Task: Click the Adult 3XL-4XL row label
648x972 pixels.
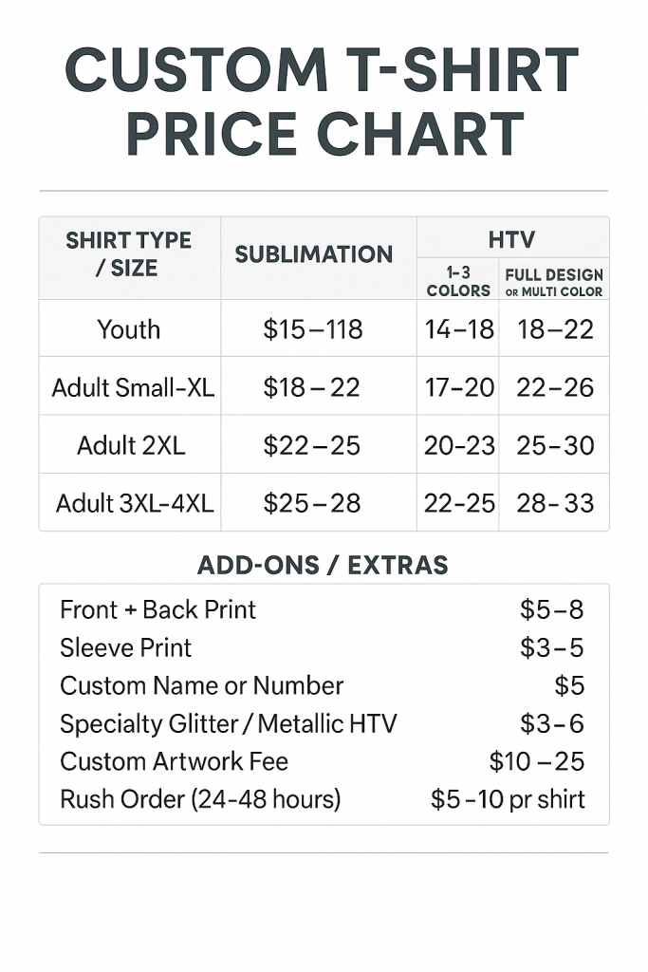Action: click(135, 503)
